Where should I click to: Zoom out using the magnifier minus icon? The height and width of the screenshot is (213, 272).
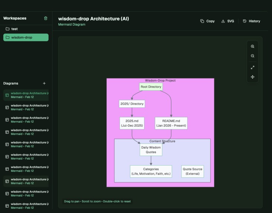point(253,56)
